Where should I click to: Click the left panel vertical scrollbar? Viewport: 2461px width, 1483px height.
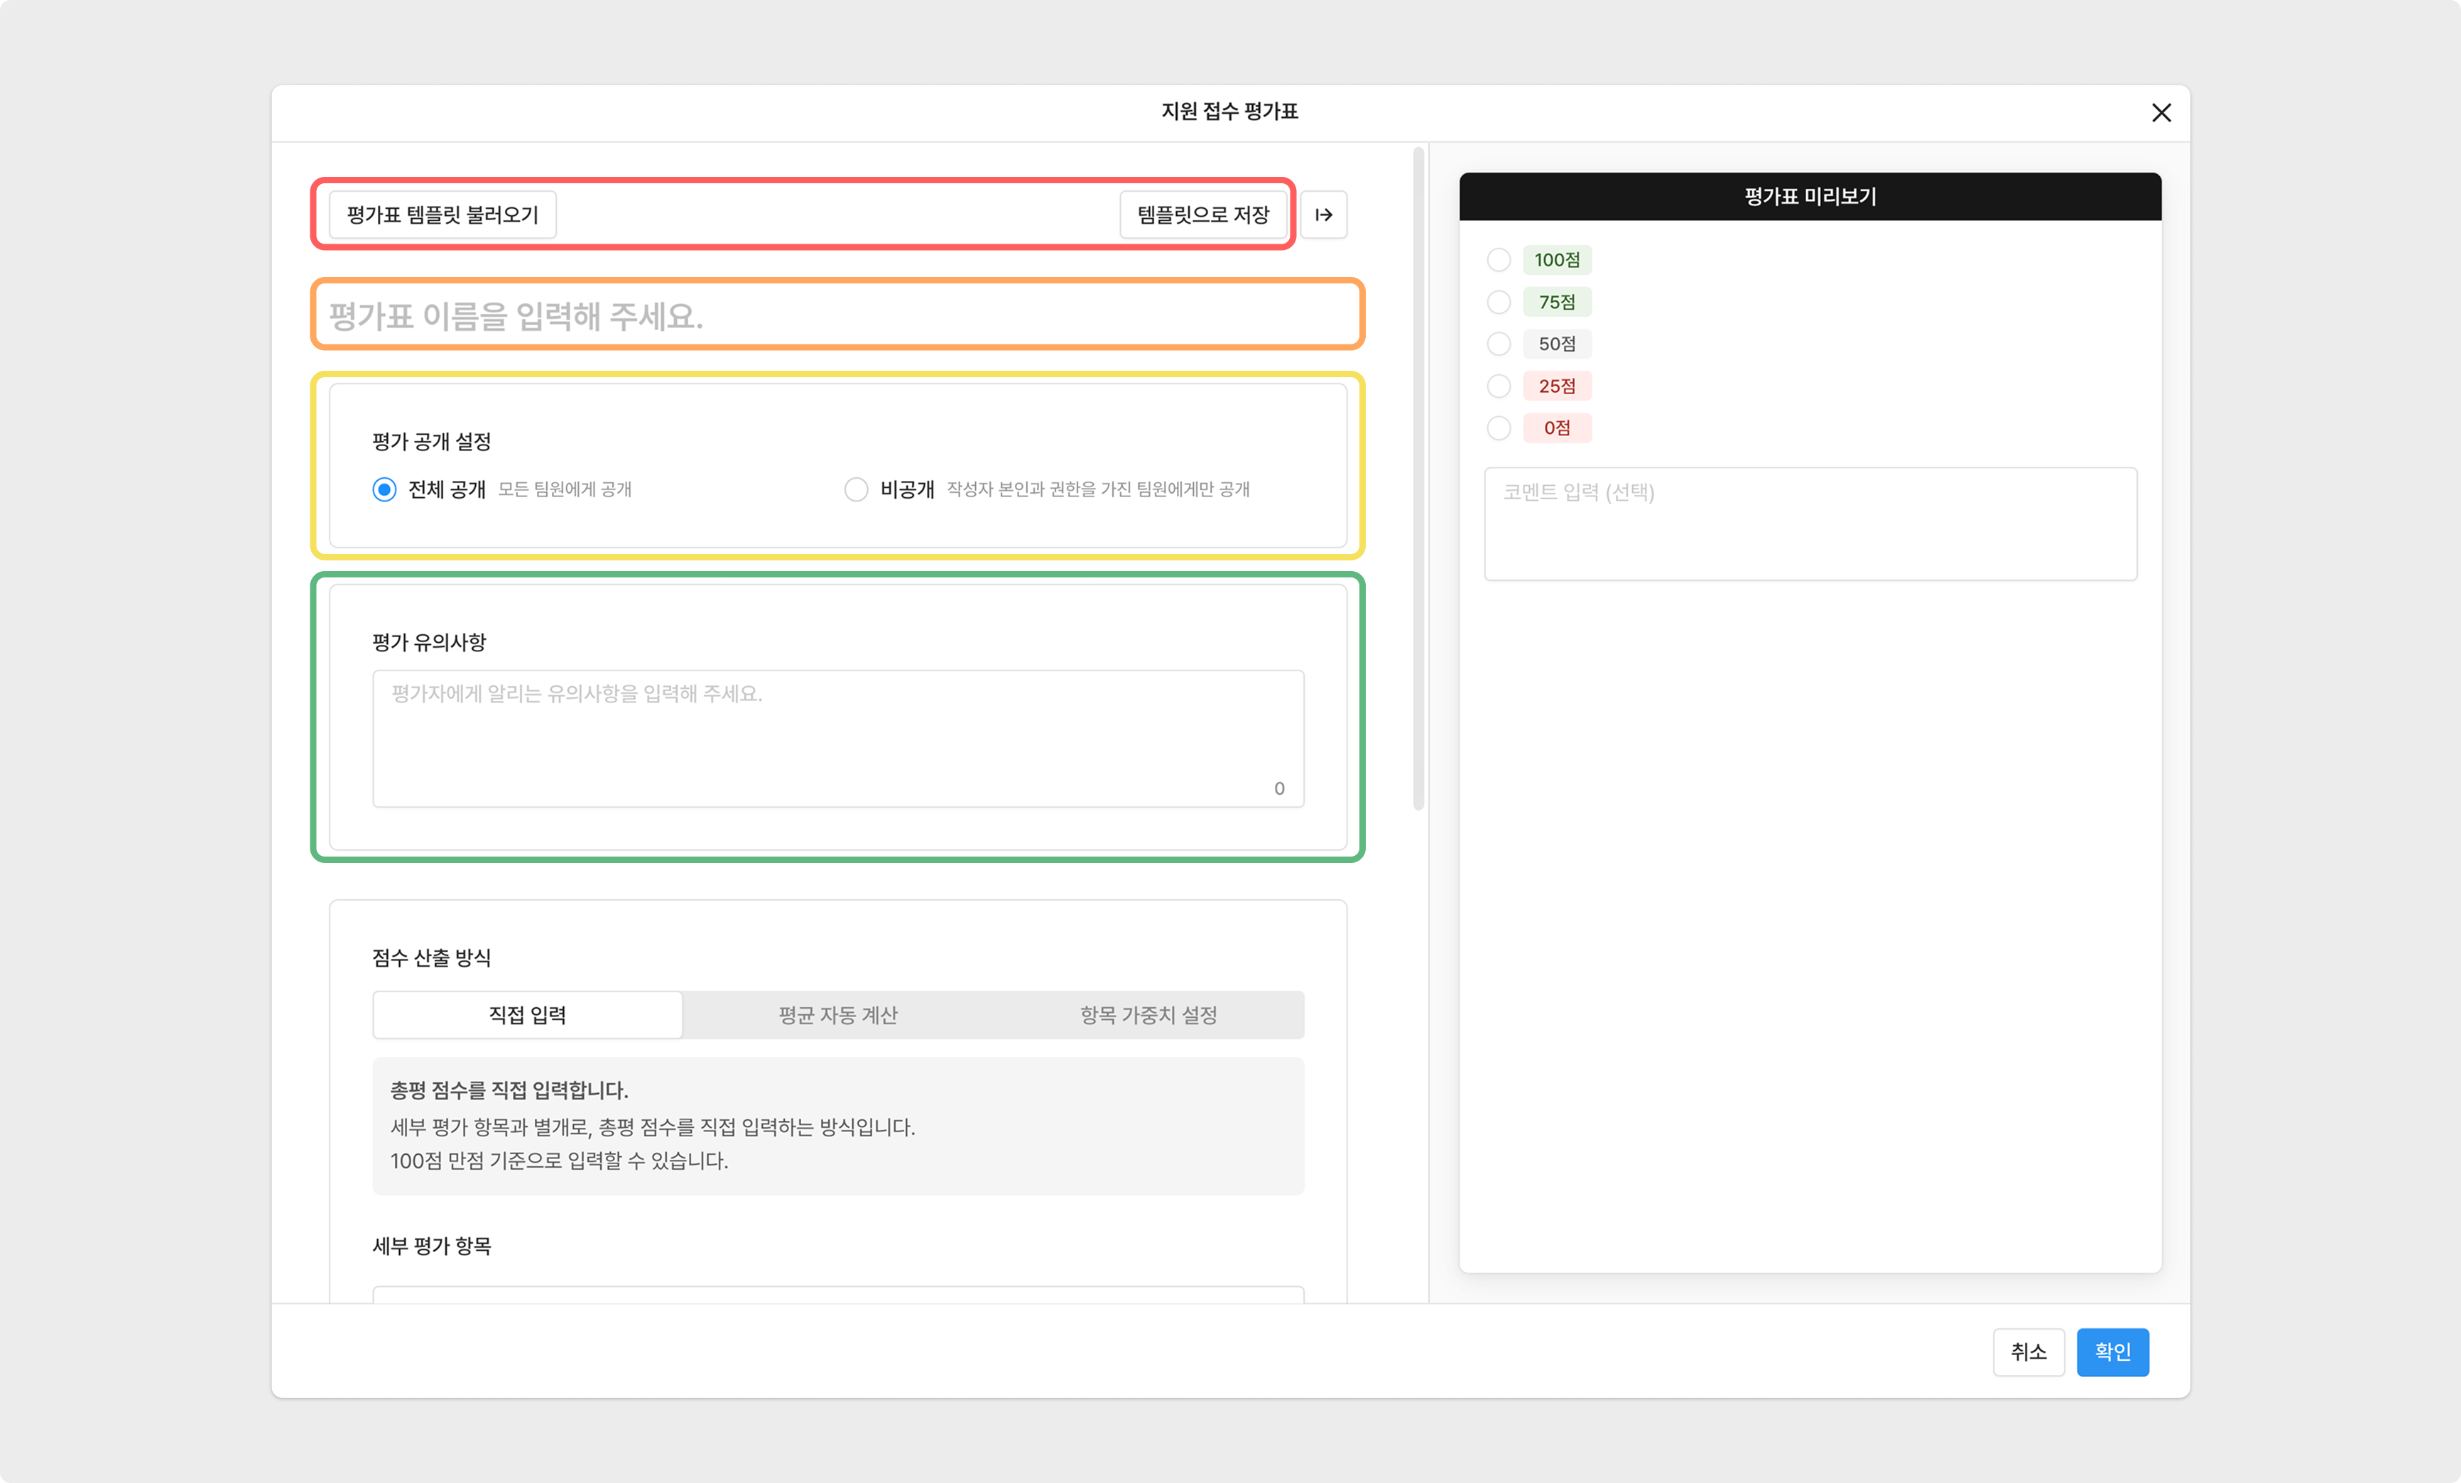[x=1417, y=479]
